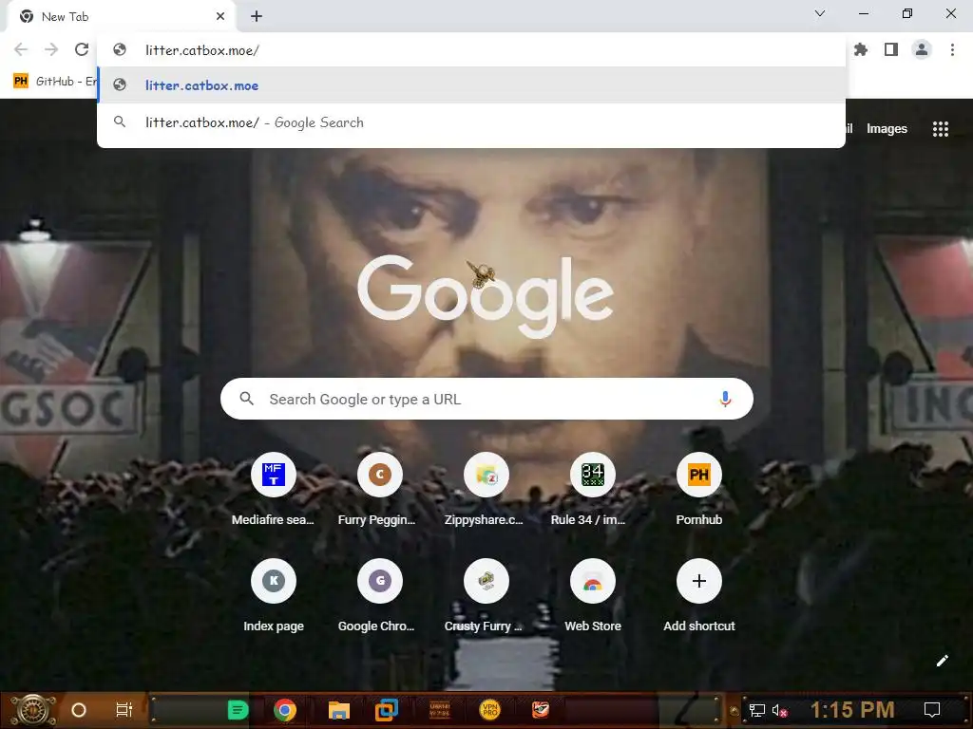The height and width of the screenshot is (729, 973).
Task: Choose the Google Search suggestion for litter.catbox.moe/
Action: (x=471, y=122)
